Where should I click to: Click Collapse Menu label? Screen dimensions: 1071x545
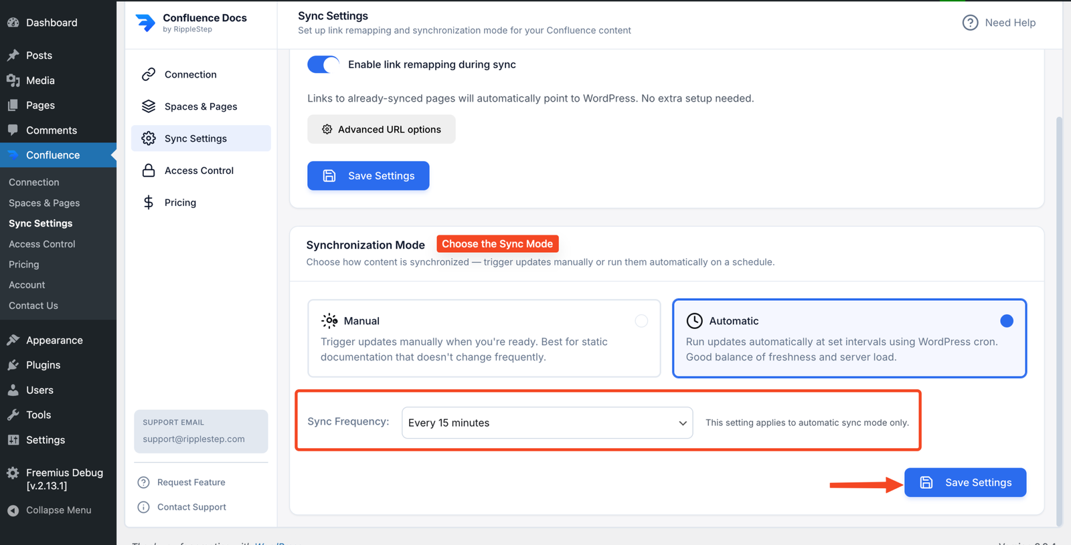coord(59,510)
